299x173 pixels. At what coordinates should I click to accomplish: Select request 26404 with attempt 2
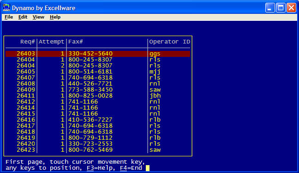98,66
